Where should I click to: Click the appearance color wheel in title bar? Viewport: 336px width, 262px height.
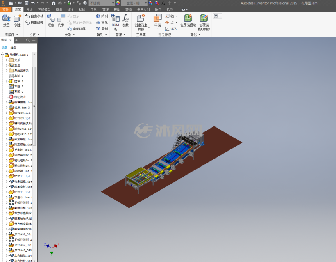[118, 3]
